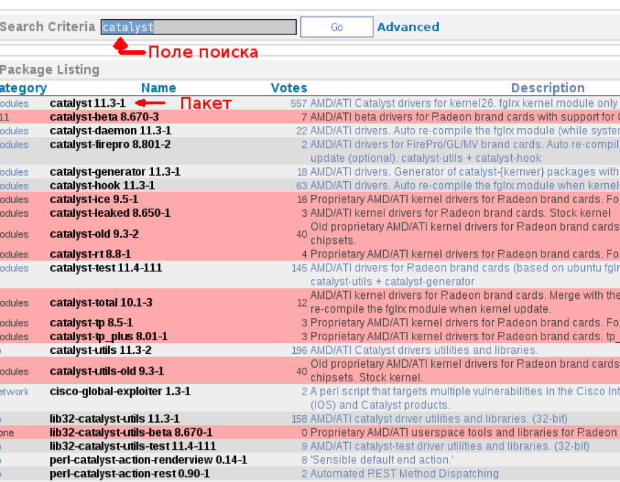Click the Go search button
The image size is (620, 482).
(x=337, y=27)
